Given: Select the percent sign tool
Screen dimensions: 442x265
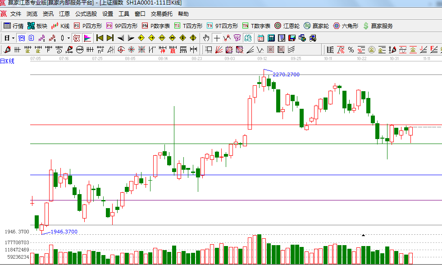Looking at the screenshot, I should coord(351,49).
